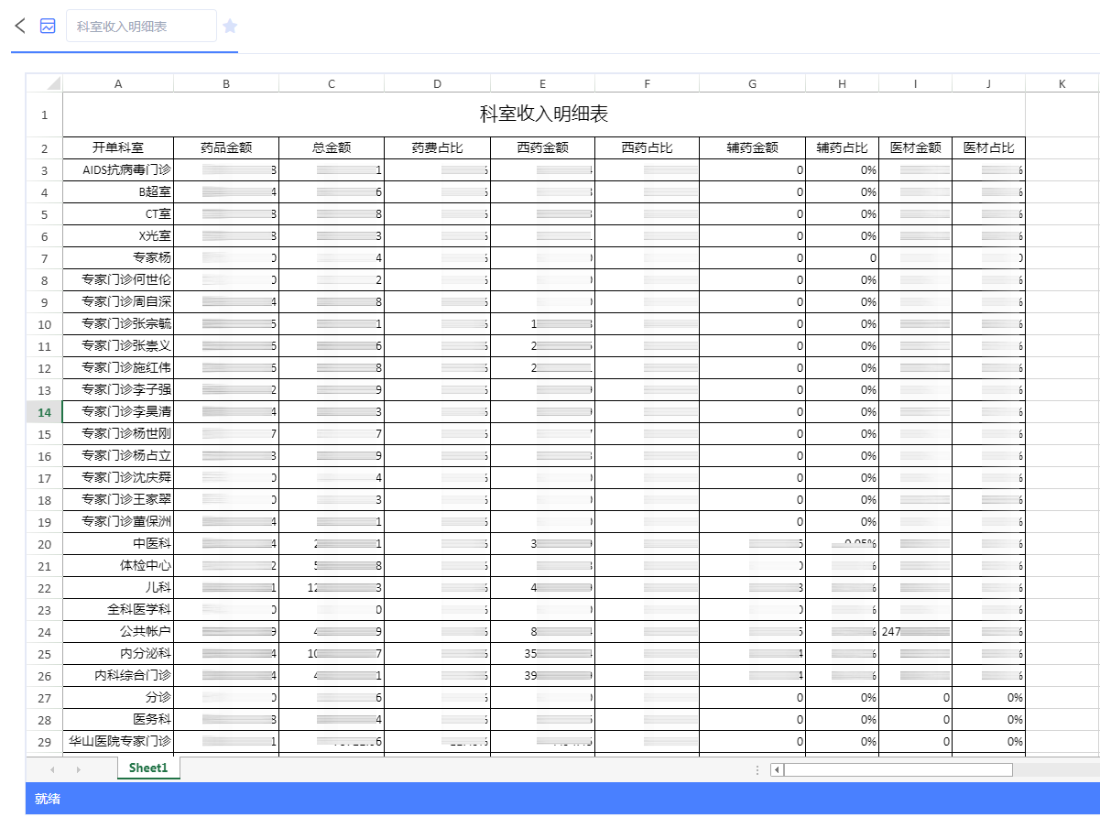Click the 医材占比 header cell
1100x817 pixels.
(988, 147)
